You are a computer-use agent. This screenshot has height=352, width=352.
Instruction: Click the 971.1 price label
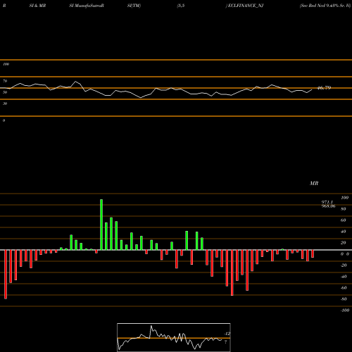click(x=327, y=202)
